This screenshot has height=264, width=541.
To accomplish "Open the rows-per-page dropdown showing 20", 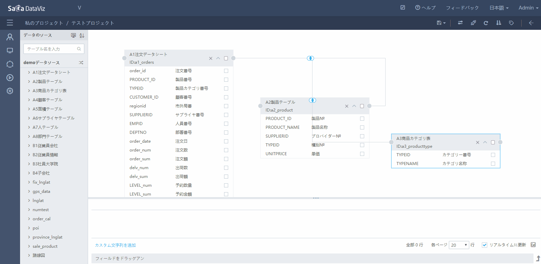I will 459,245.
